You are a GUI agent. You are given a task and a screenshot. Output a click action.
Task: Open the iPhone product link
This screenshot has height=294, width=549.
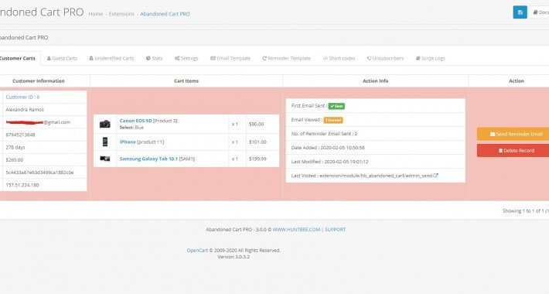point(128,142)
